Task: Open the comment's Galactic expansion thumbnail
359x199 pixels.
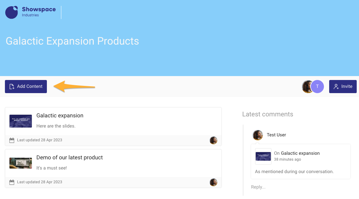Action: pyautogui.click(x=263, y=156)
